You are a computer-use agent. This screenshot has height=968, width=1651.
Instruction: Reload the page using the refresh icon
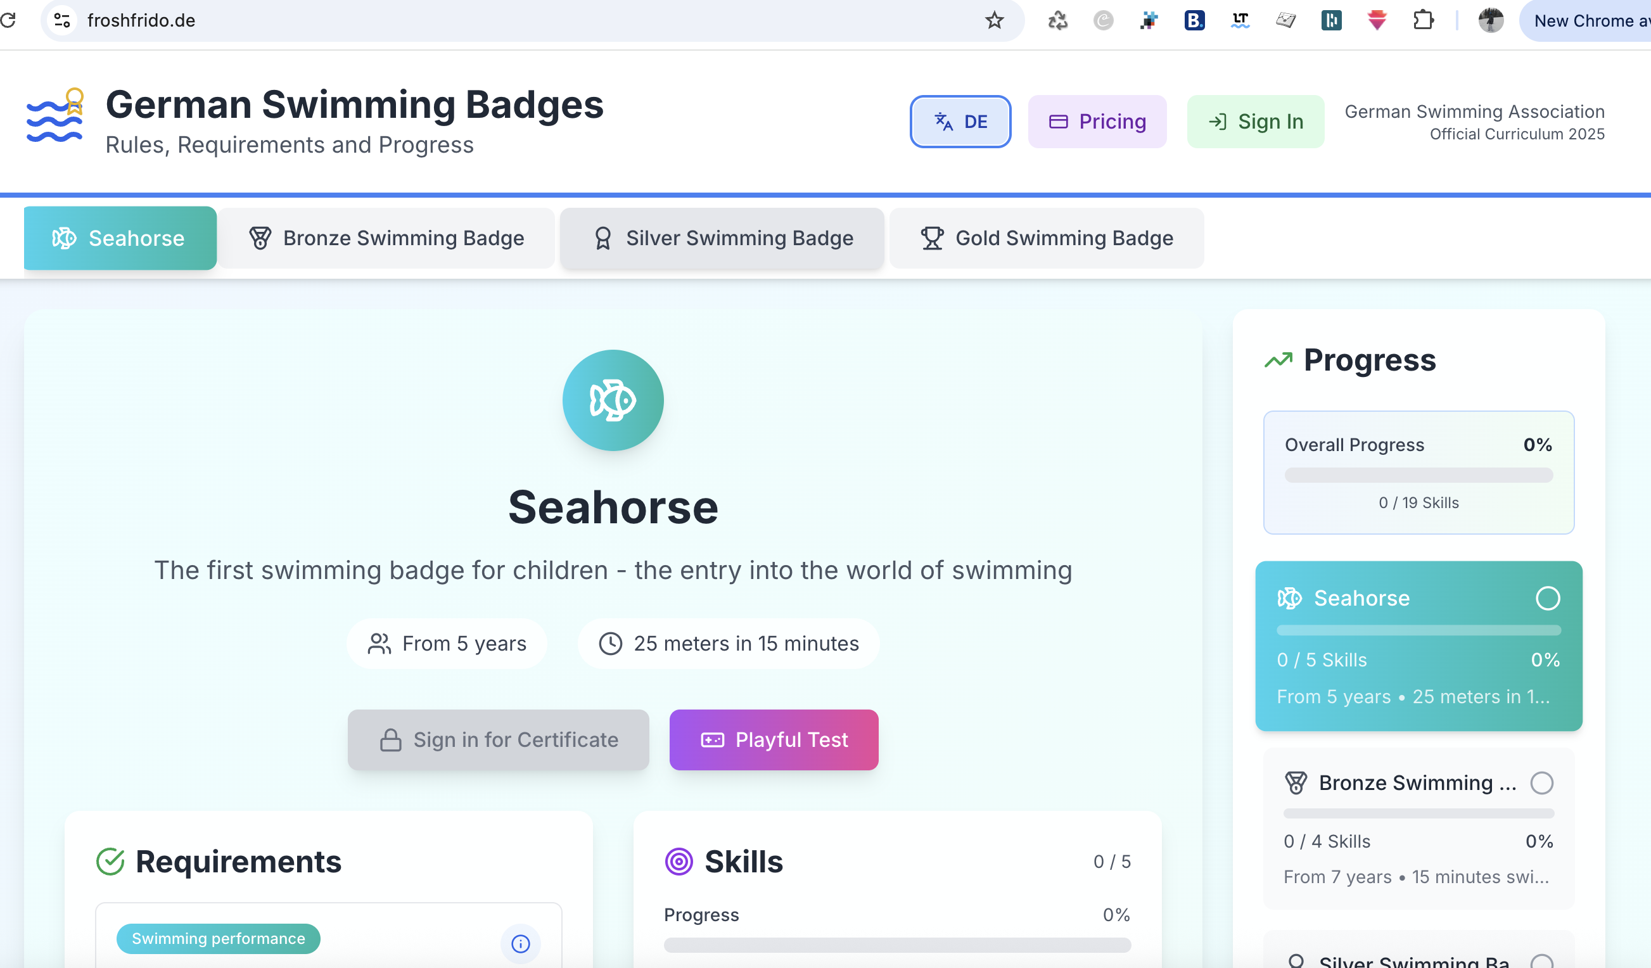8,20
